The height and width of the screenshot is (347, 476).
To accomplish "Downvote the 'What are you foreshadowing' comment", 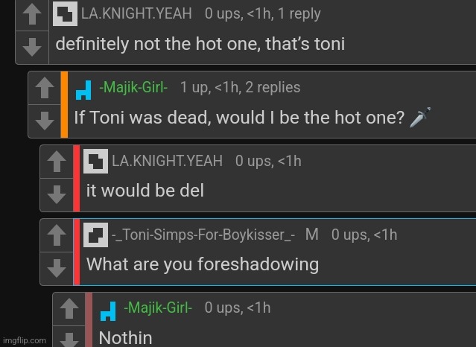I will [57, 268].
